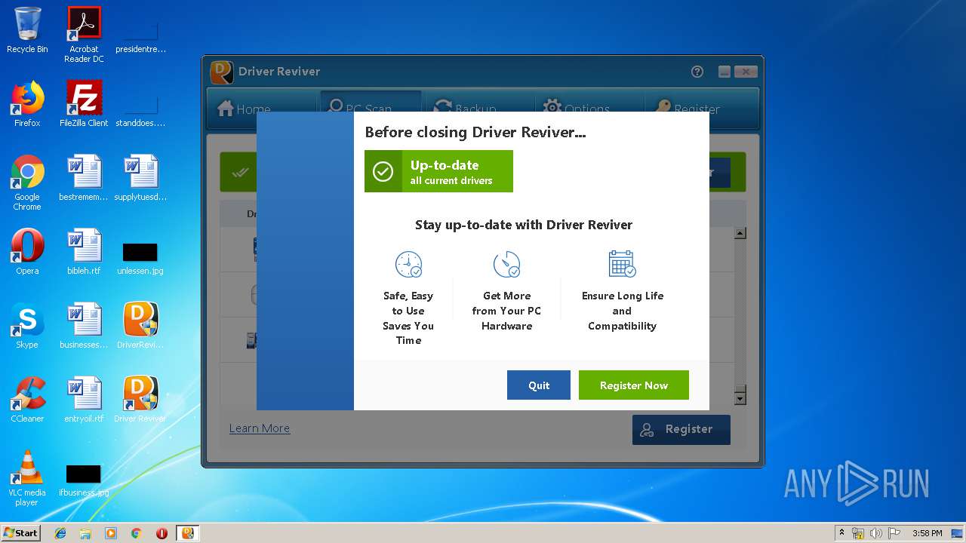Click the dark blue Register button
The image size is (966, 543).
pos(681,429)
